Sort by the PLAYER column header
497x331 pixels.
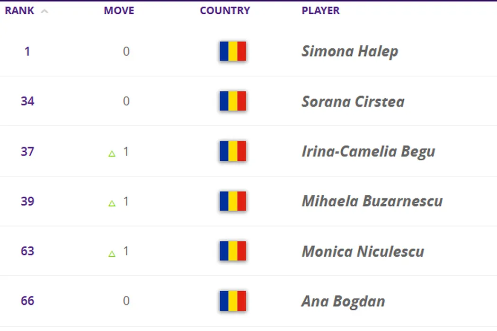click(320, 10)
